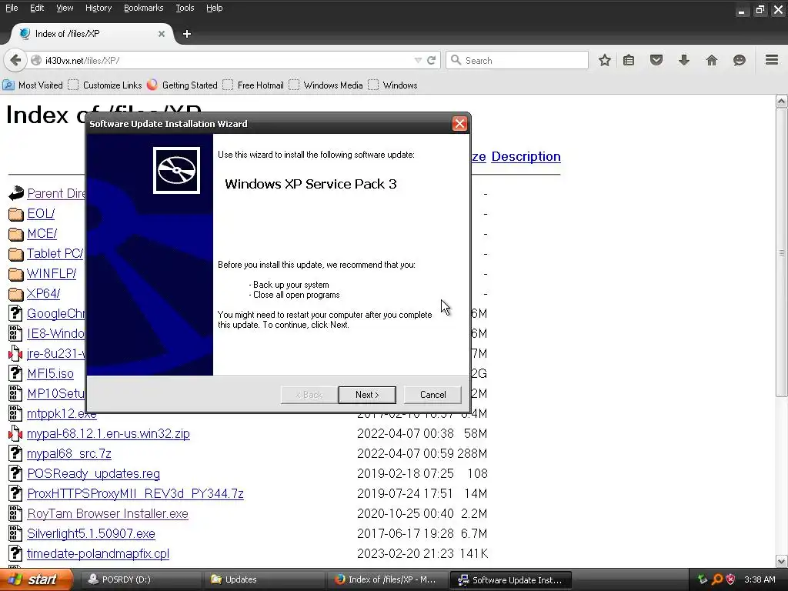Go to the home page icon
The width and height of the screenshot is (788, 591).
(712, 60)
